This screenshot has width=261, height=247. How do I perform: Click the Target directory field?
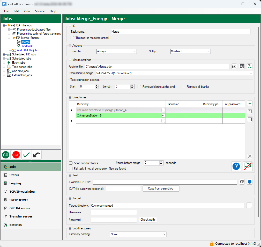[x=167, y=206]
